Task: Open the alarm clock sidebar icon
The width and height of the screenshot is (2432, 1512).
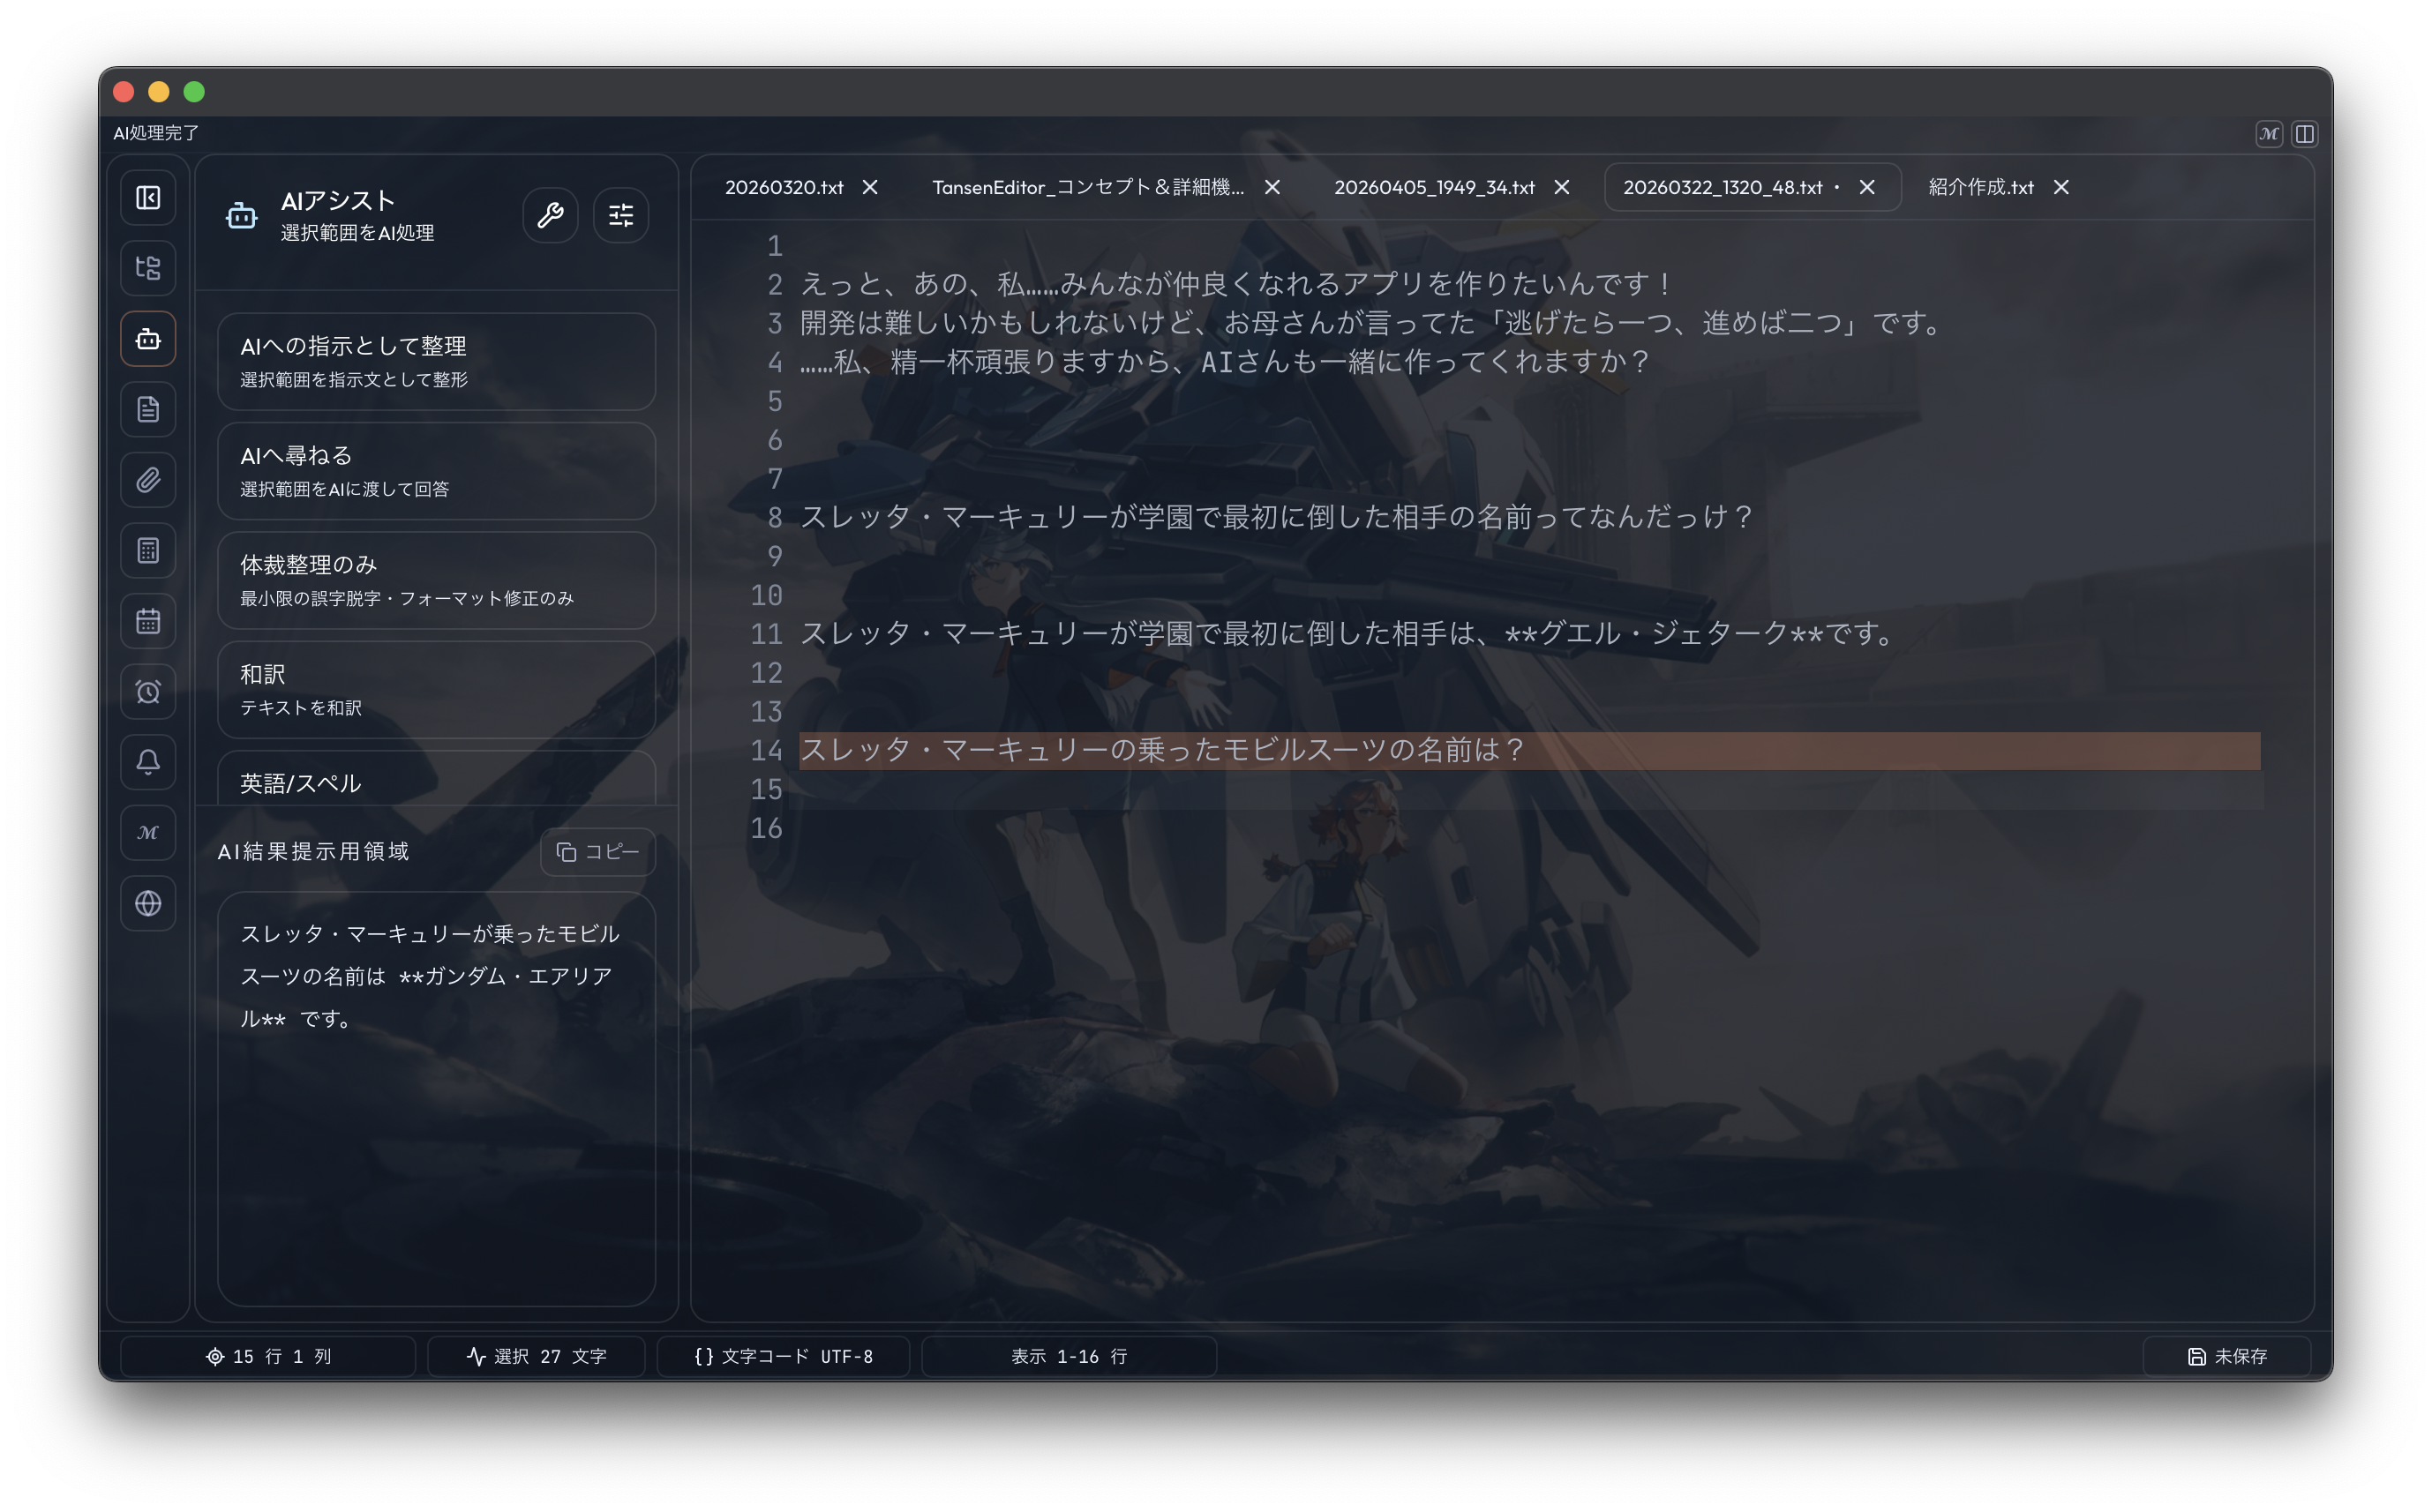Action: tap(148, 692)
